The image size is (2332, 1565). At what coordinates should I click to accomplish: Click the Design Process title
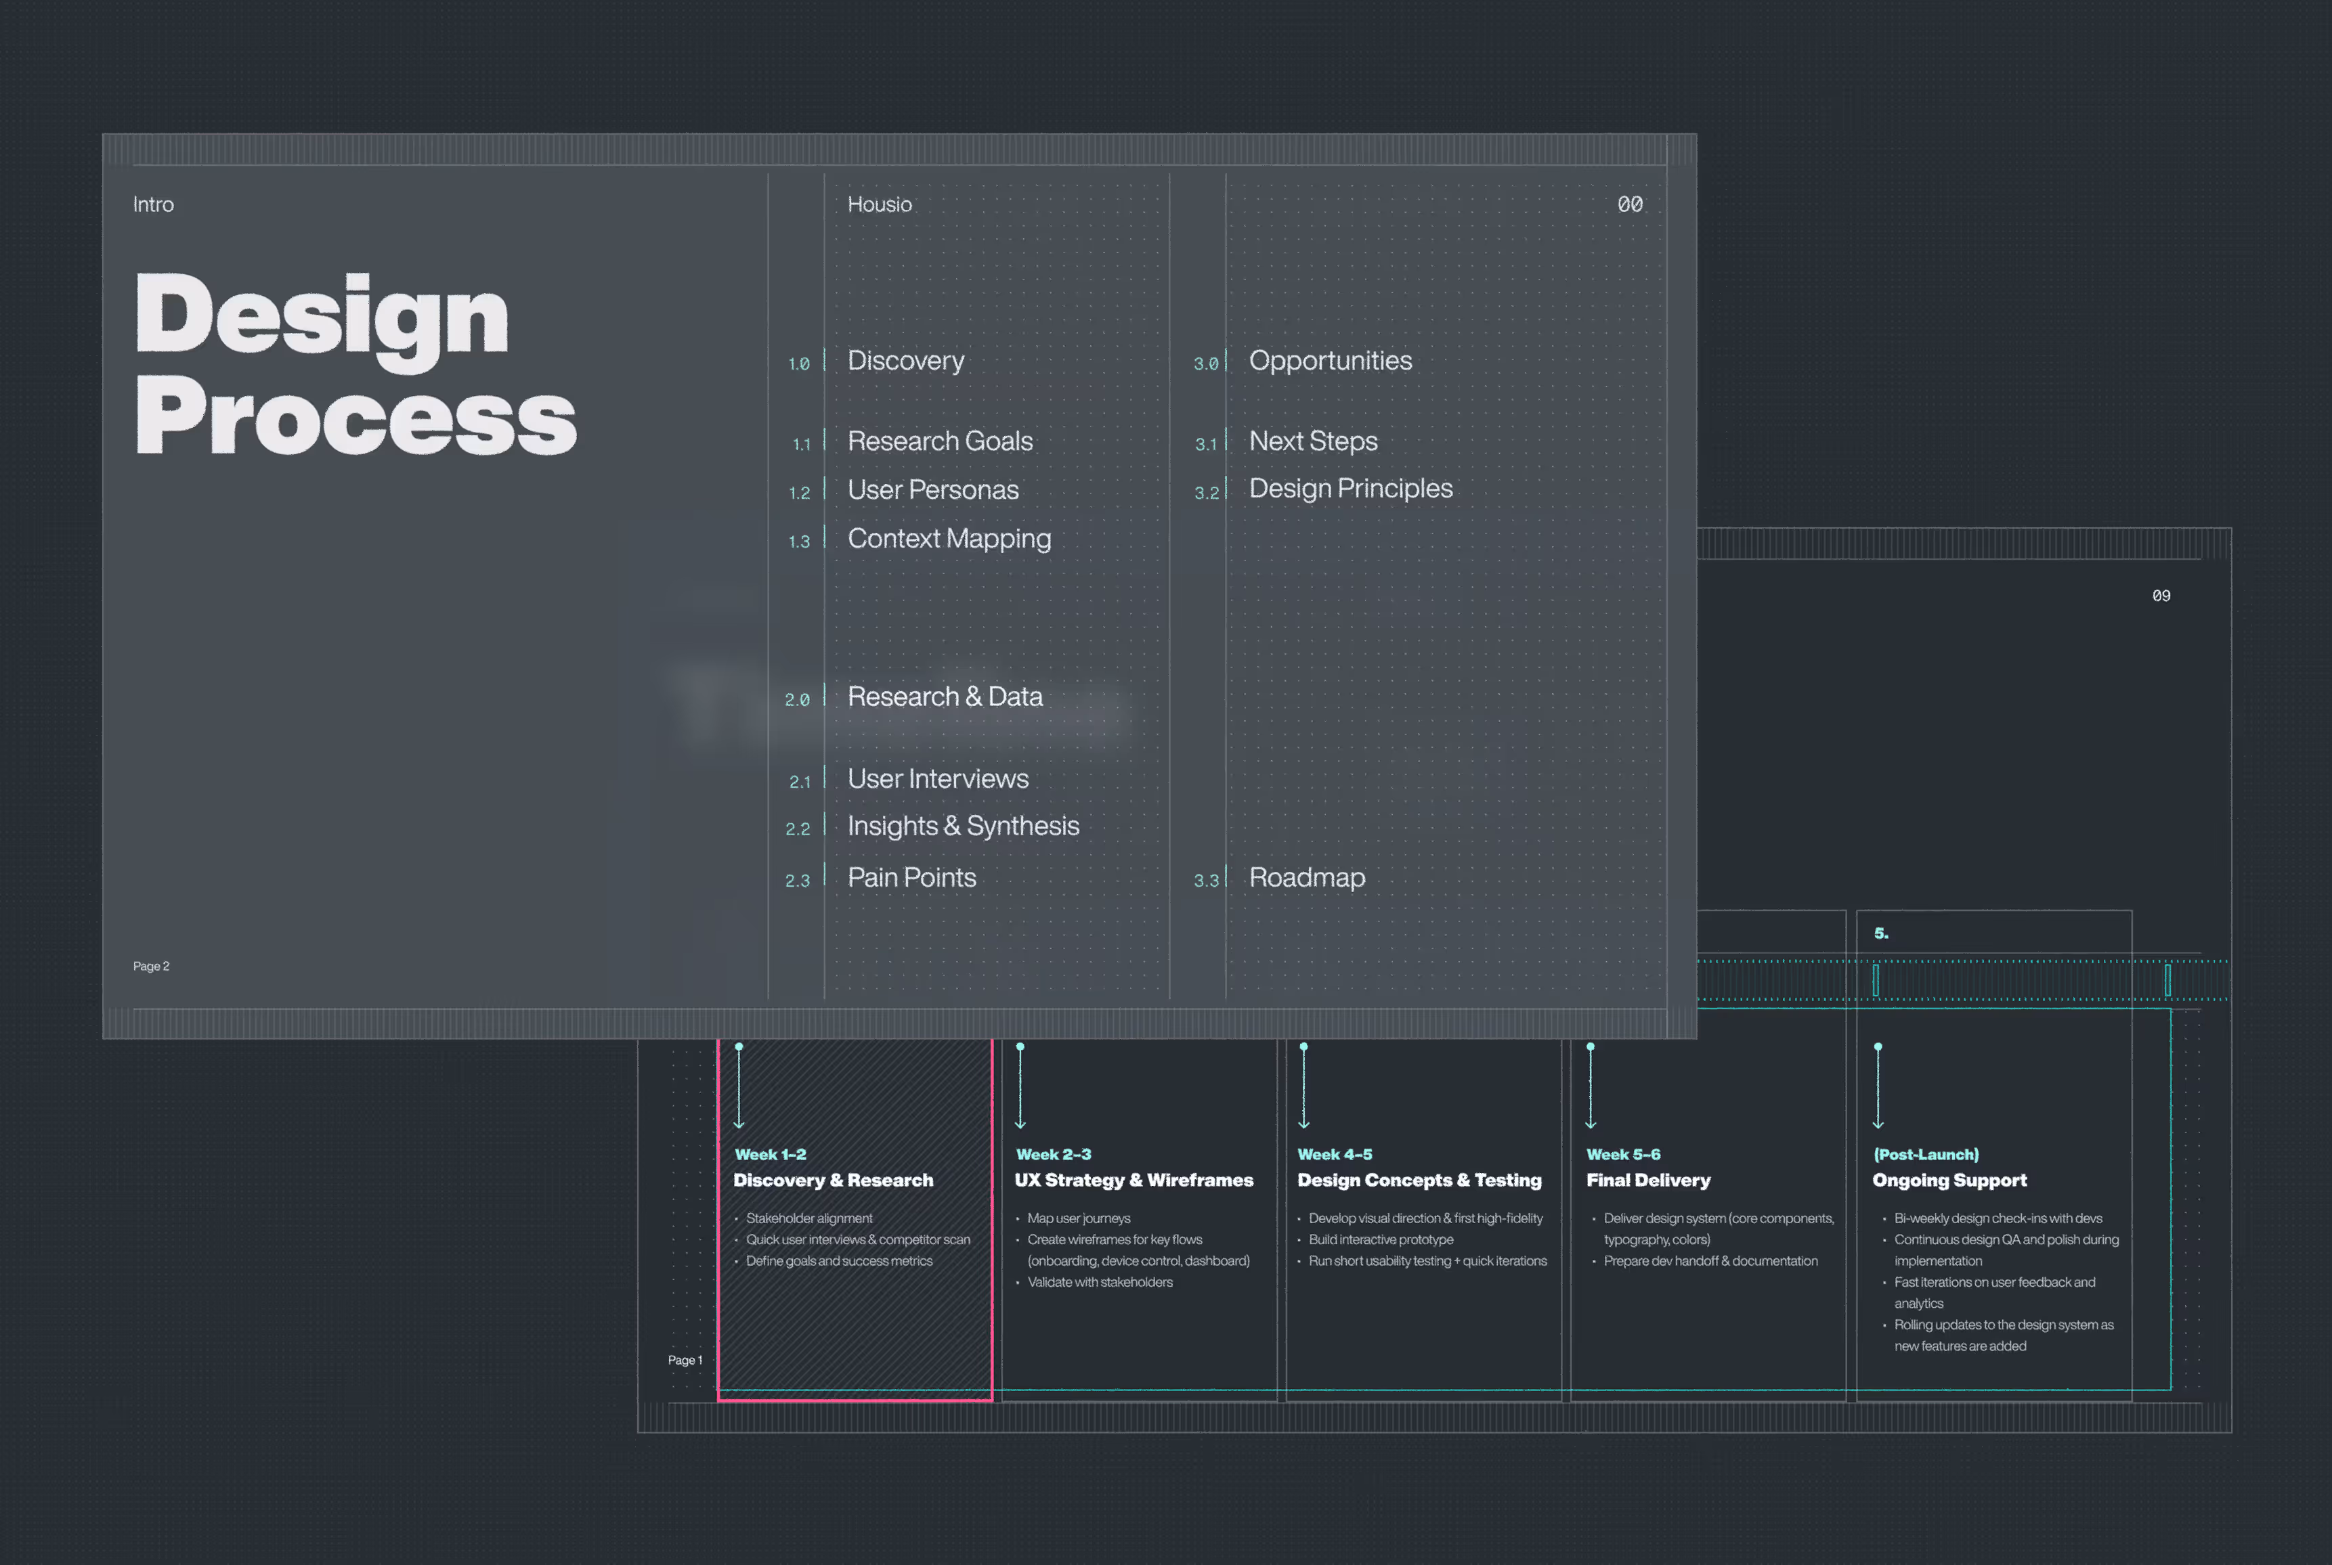pyautogui.click(x=354, y=364)
